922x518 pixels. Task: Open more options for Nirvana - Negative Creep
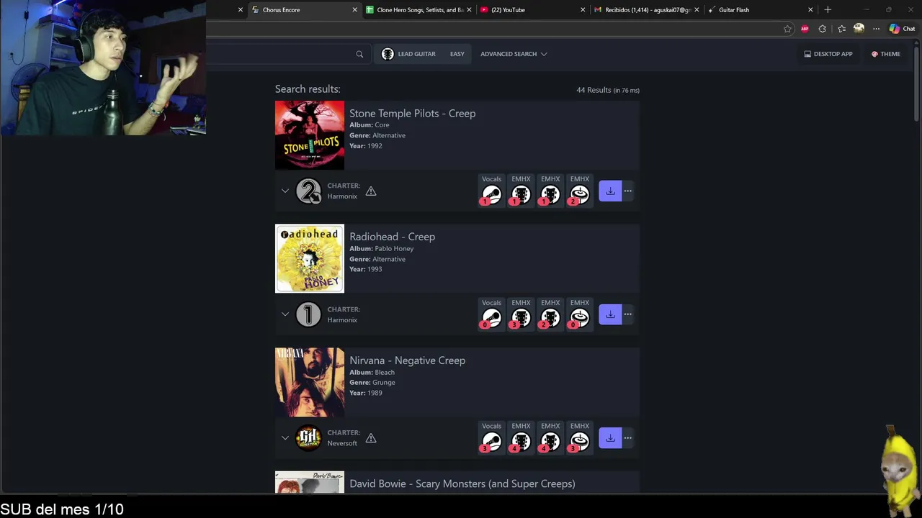(x=628, y=437)
